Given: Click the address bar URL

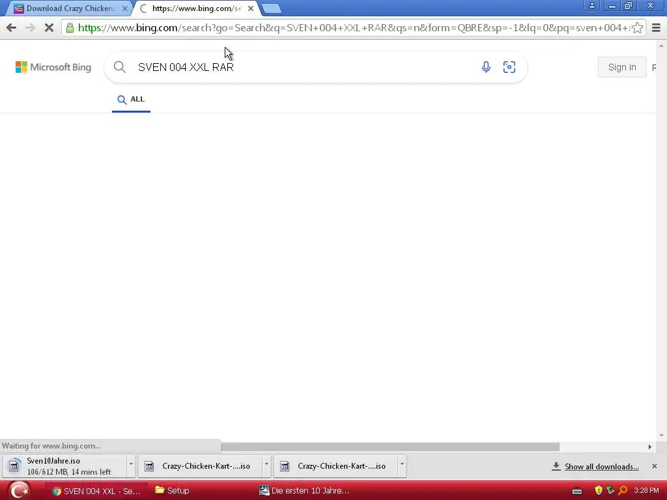Looking at the screenshot, I should [x=353, y=28].
